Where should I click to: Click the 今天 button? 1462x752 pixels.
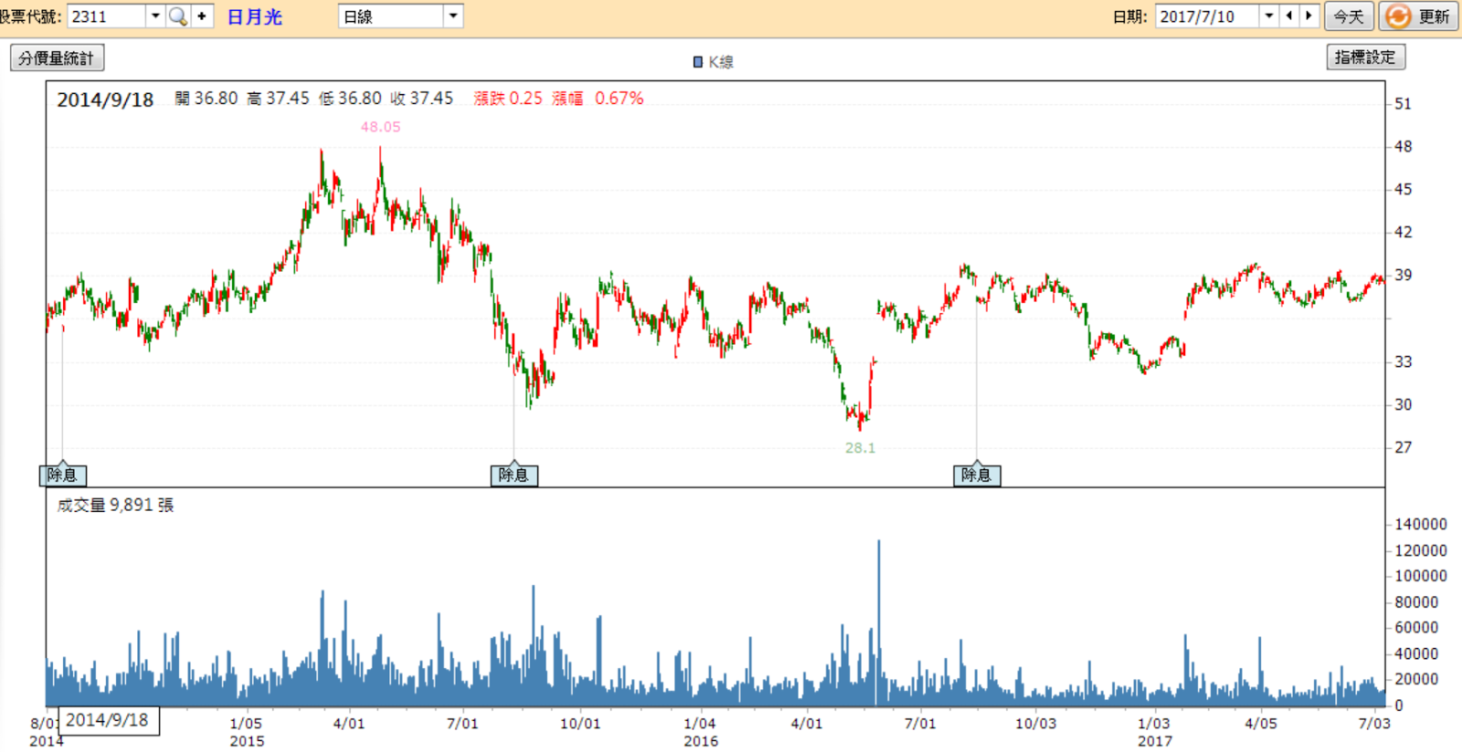point(1349,16)
